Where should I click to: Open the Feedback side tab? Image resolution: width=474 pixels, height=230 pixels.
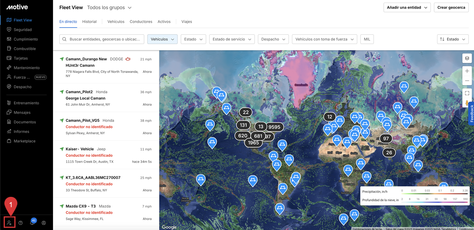(471, 114)
